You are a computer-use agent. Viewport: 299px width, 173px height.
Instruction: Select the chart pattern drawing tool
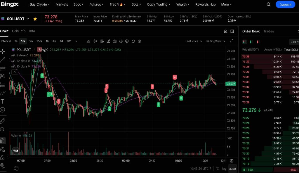(2, 76)
